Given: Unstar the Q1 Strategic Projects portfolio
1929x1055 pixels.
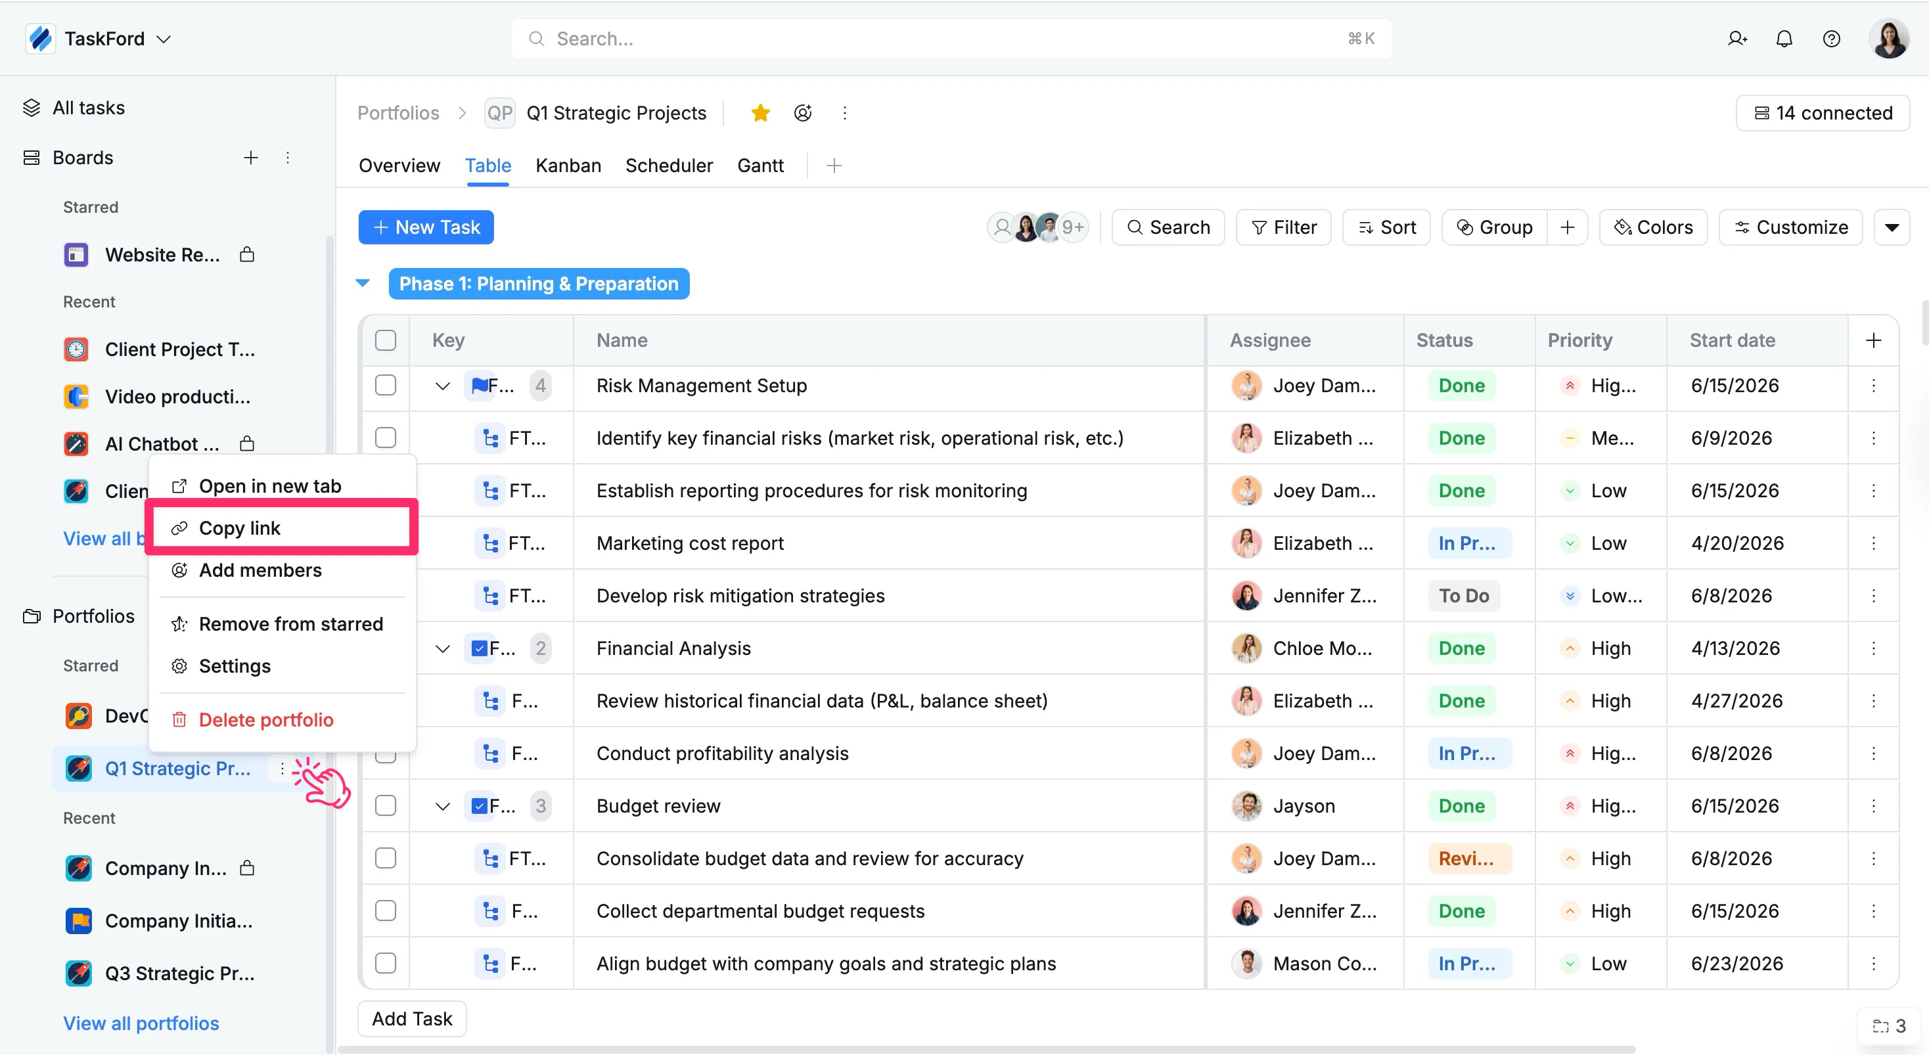Looking at the screenshot, I should tap(760, 113).
